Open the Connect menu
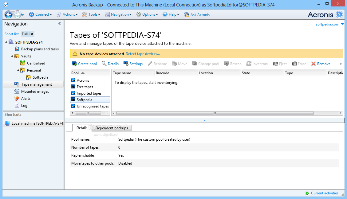Image resolution: width=347 pixels, height=199 pixels. (41, 14)
